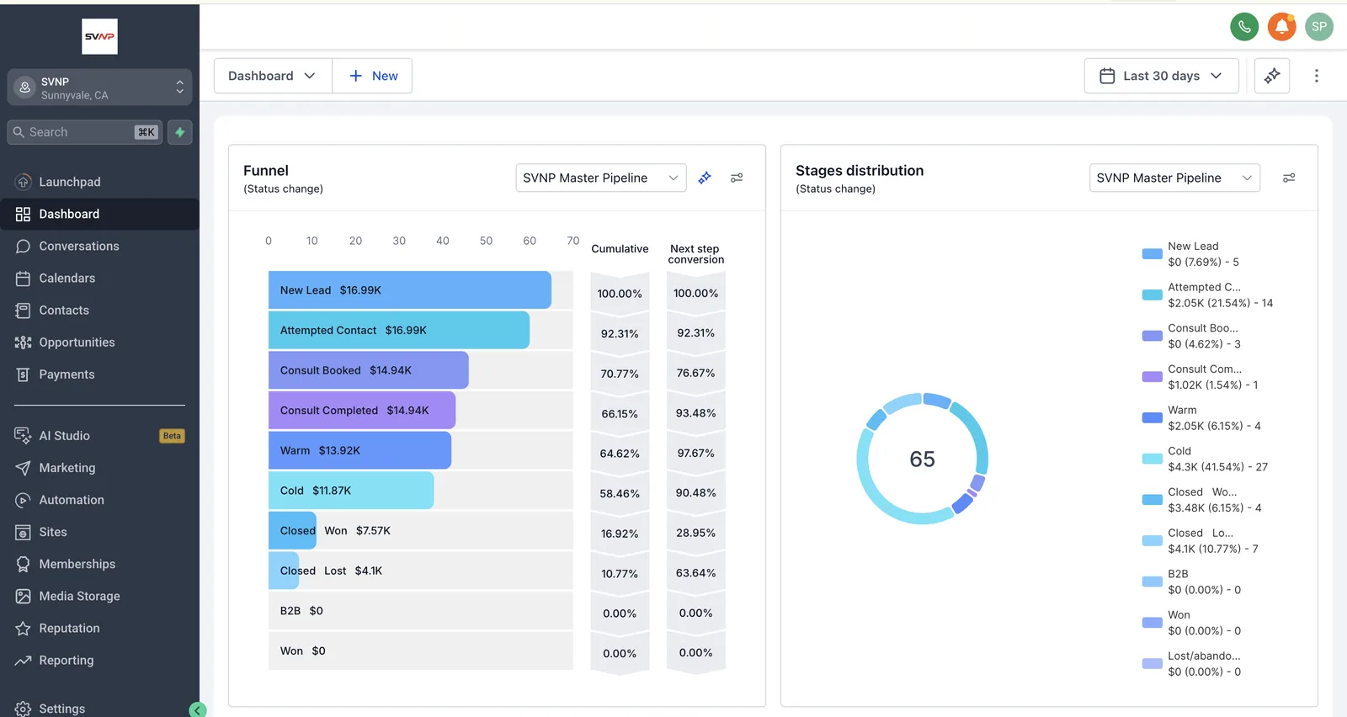The image size is (1347, 717).
Task: Open Stages distribution filter settings icon
Action: click(x=1289, y=178)
